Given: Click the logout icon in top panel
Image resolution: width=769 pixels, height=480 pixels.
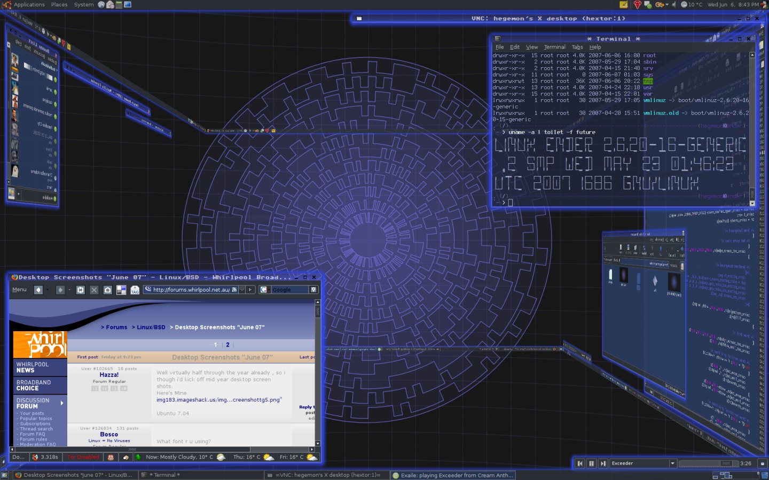Looking at the screenshot, I should [x=764, y=4].
